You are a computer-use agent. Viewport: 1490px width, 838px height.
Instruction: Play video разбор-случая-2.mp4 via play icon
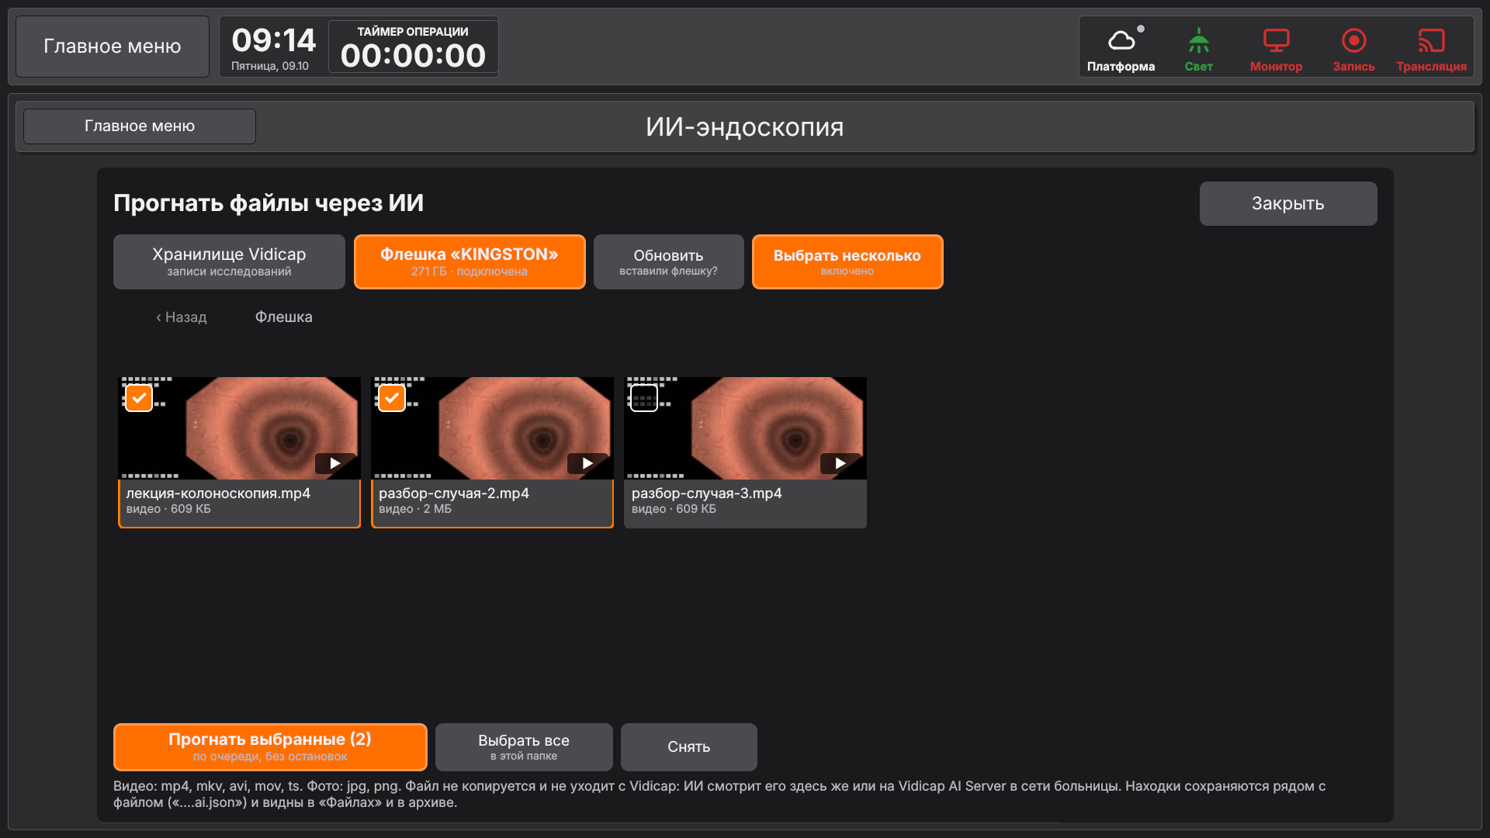click(587, 463)
